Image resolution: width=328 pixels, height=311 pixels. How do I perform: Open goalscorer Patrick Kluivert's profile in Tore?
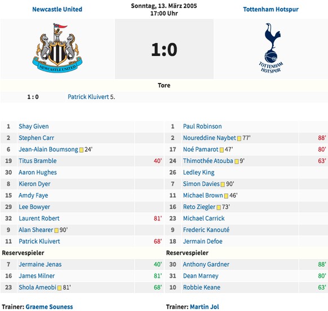[x=88, y=97]
